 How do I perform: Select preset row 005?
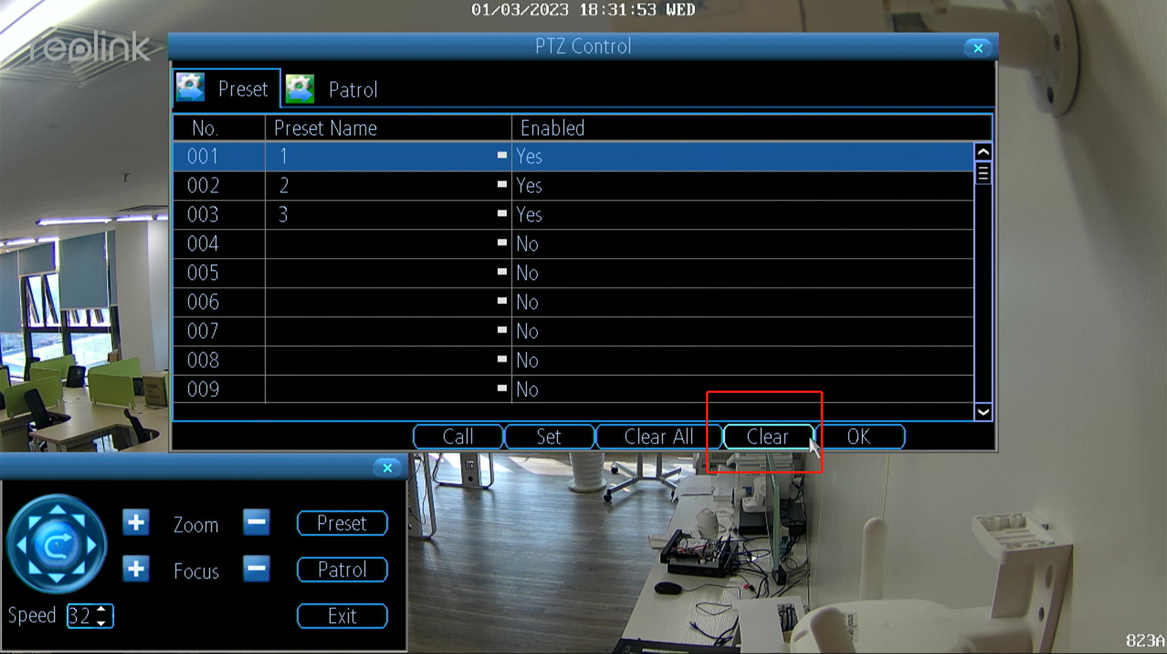tap(573, 273)
